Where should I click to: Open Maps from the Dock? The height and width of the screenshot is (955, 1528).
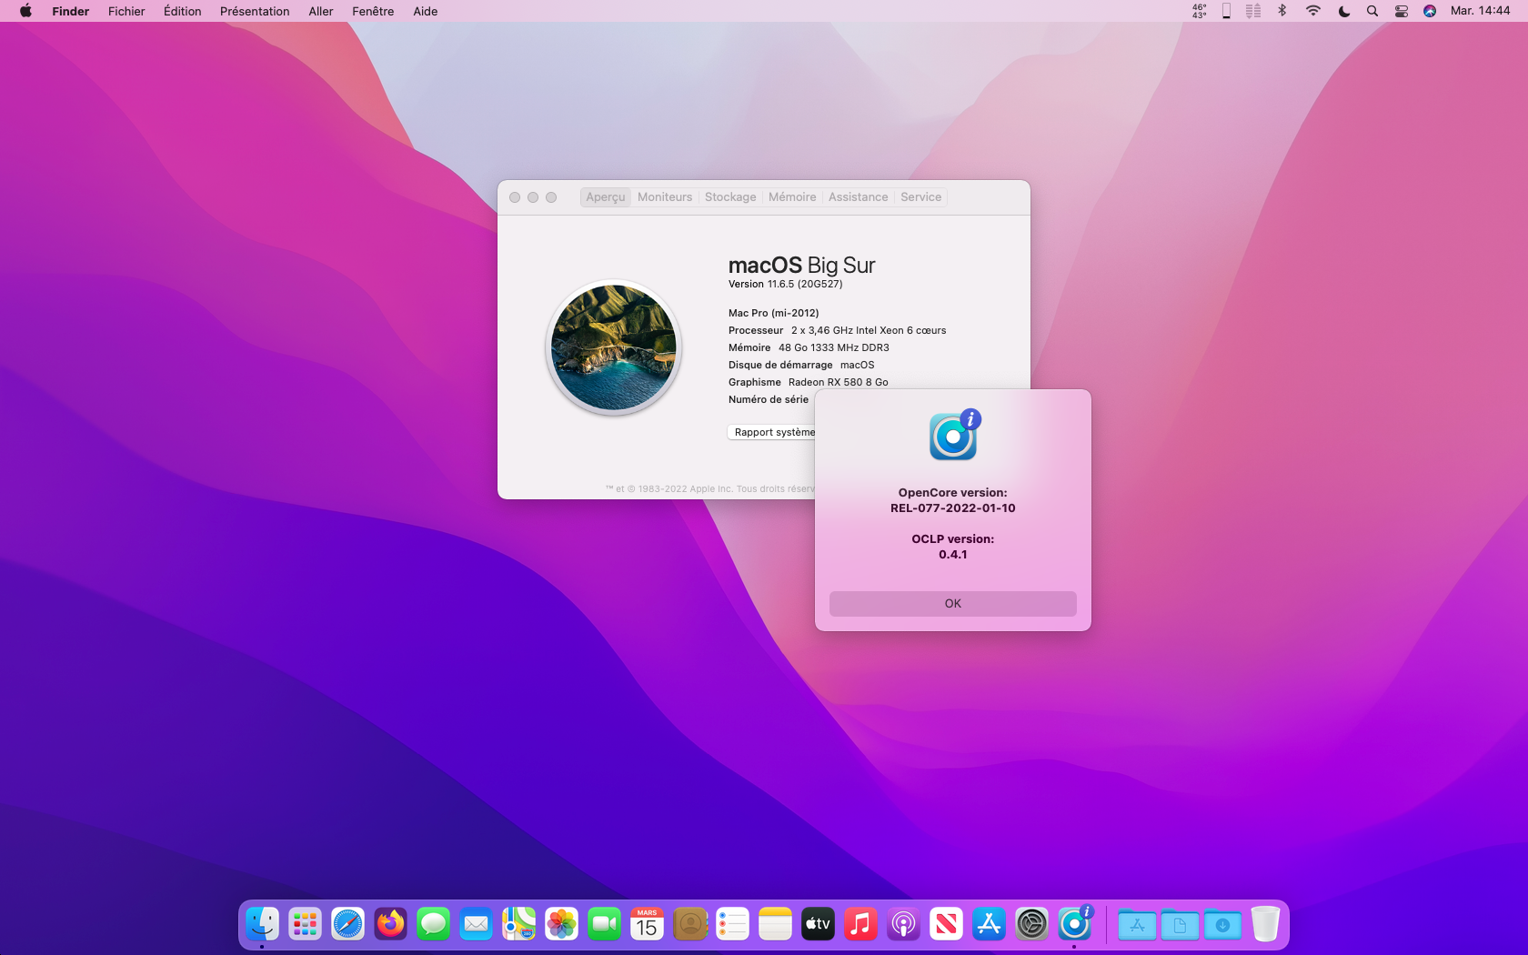tap(519, 924)
